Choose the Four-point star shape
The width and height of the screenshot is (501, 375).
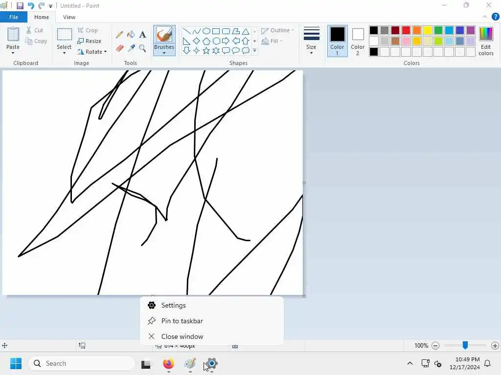197,50
